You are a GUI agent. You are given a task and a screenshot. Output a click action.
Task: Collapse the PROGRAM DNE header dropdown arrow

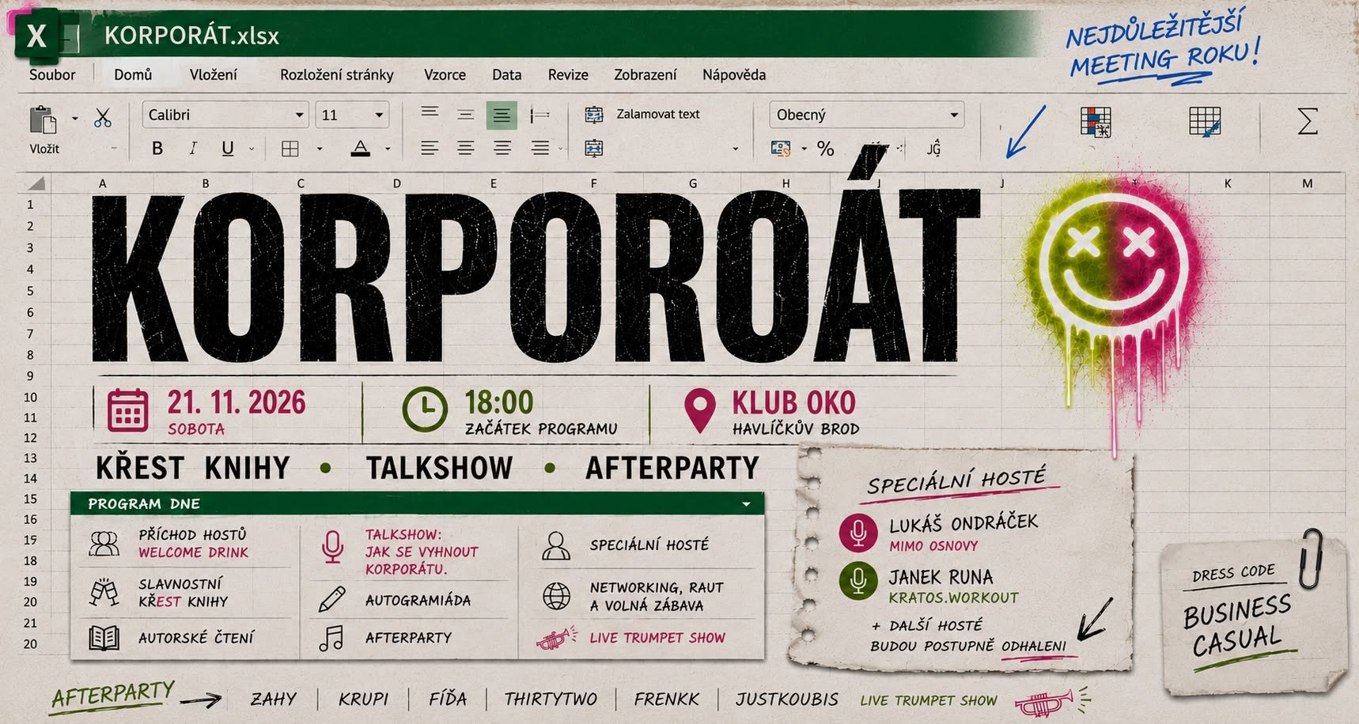[746, 503]
